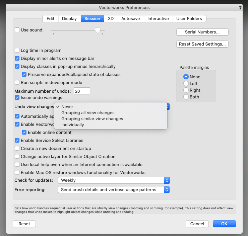Select Individually from the undo menu

72,125
